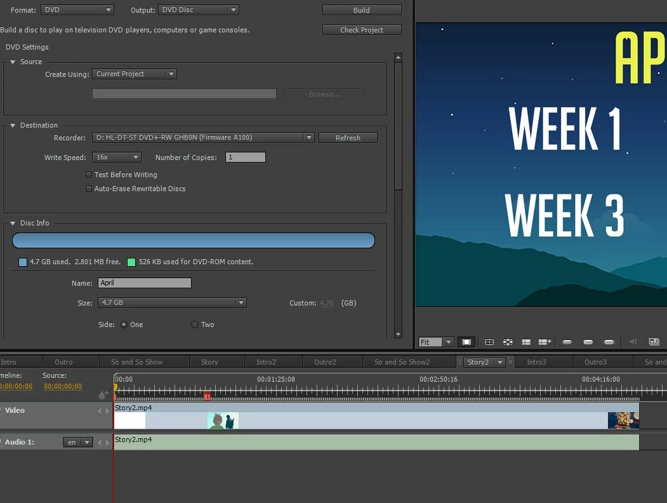Click the blue disc usage bar
Viewport: 667px width, 503px height.
point(194,241)
